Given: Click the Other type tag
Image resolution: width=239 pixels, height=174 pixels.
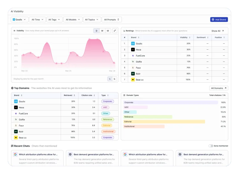Looking at the screenshot, I should pyautogui.click(x=105, y=113).
